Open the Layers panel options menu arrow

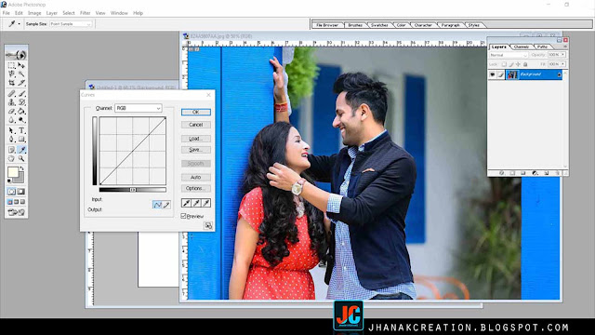[565, 47]
